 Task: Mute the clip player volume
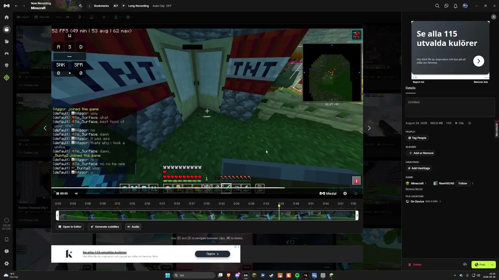pyautogui.click(x=76, y=193)
